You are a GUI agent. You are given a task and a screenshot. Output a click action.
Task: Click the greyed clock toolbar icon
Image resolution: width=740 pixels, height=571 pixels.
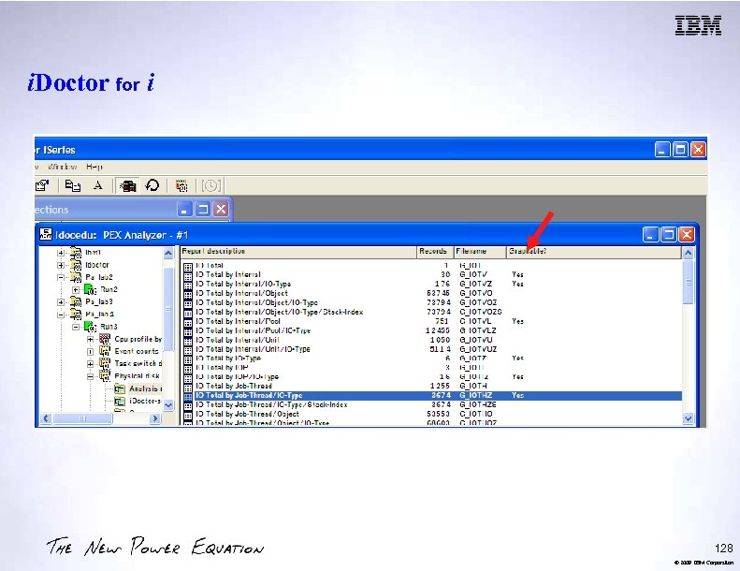pyautogui.click(x=210, y=185)
